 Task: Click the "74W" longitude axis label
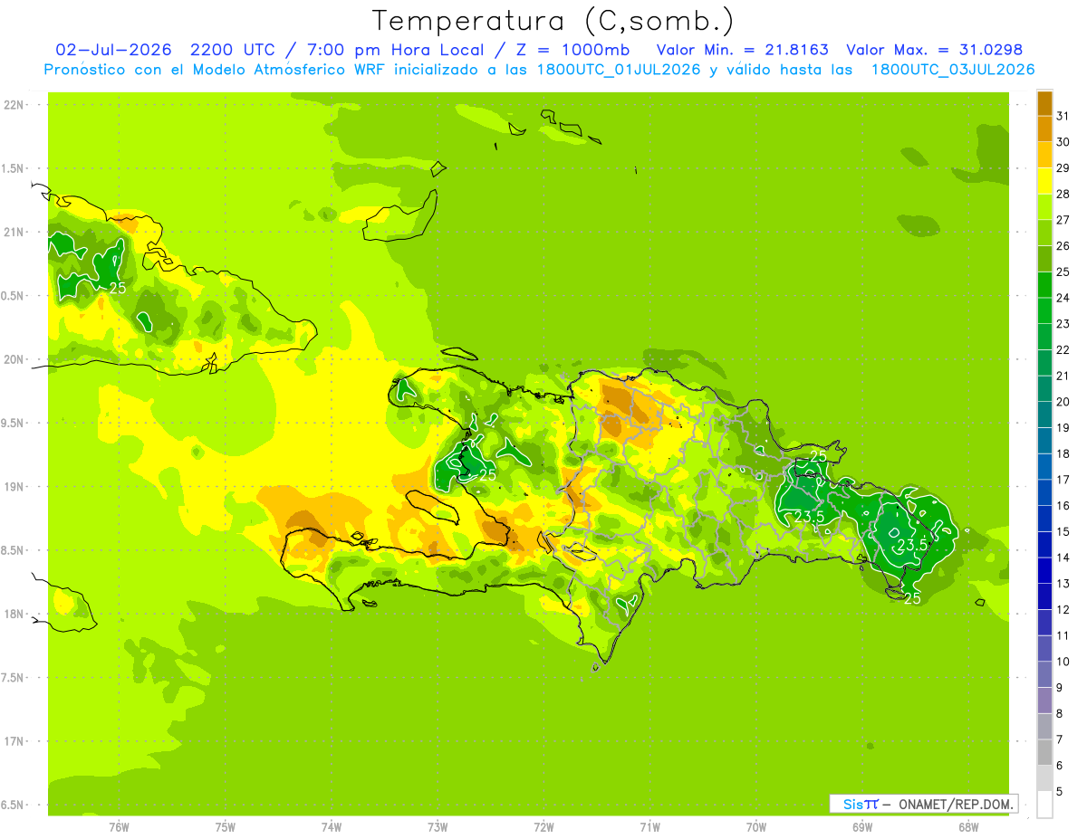pos(332,826)
